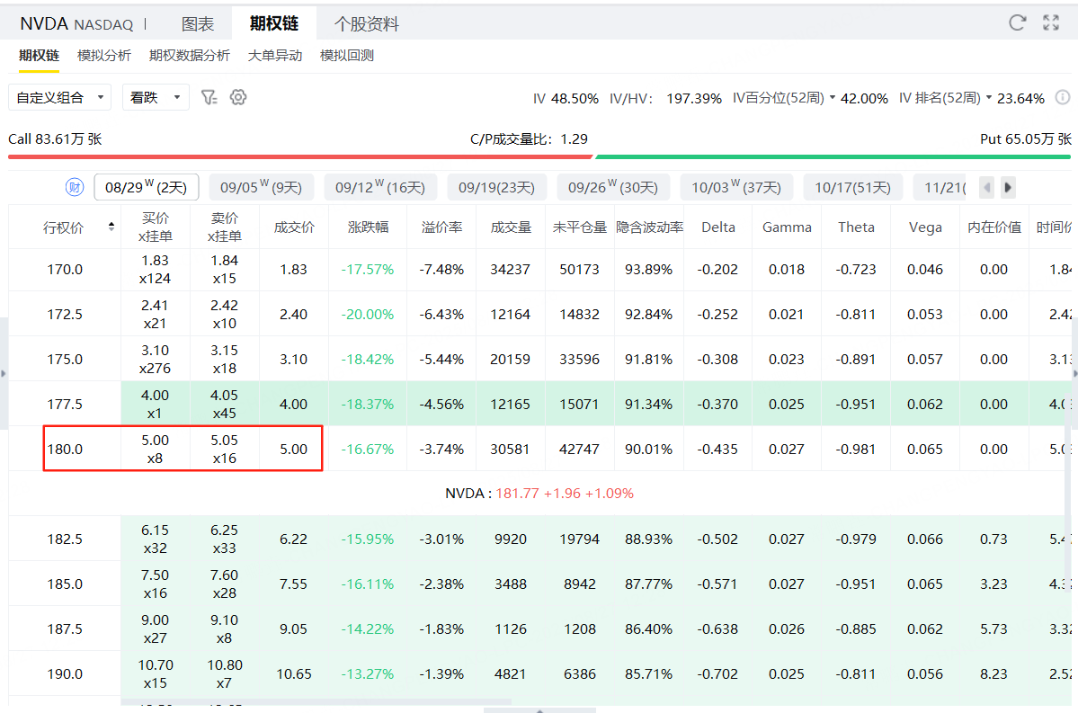Click the 涨跌幅 column header
Viewport: 1078px width, 713px height.
[x=368, y=227]
